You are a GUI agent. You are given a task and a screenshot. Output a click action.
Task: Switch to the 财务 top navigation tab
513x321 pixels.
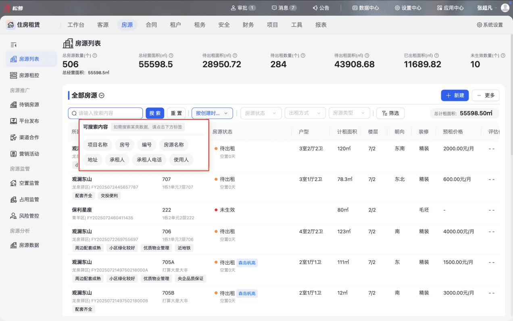pyautogui.click(x=248, y=25)
